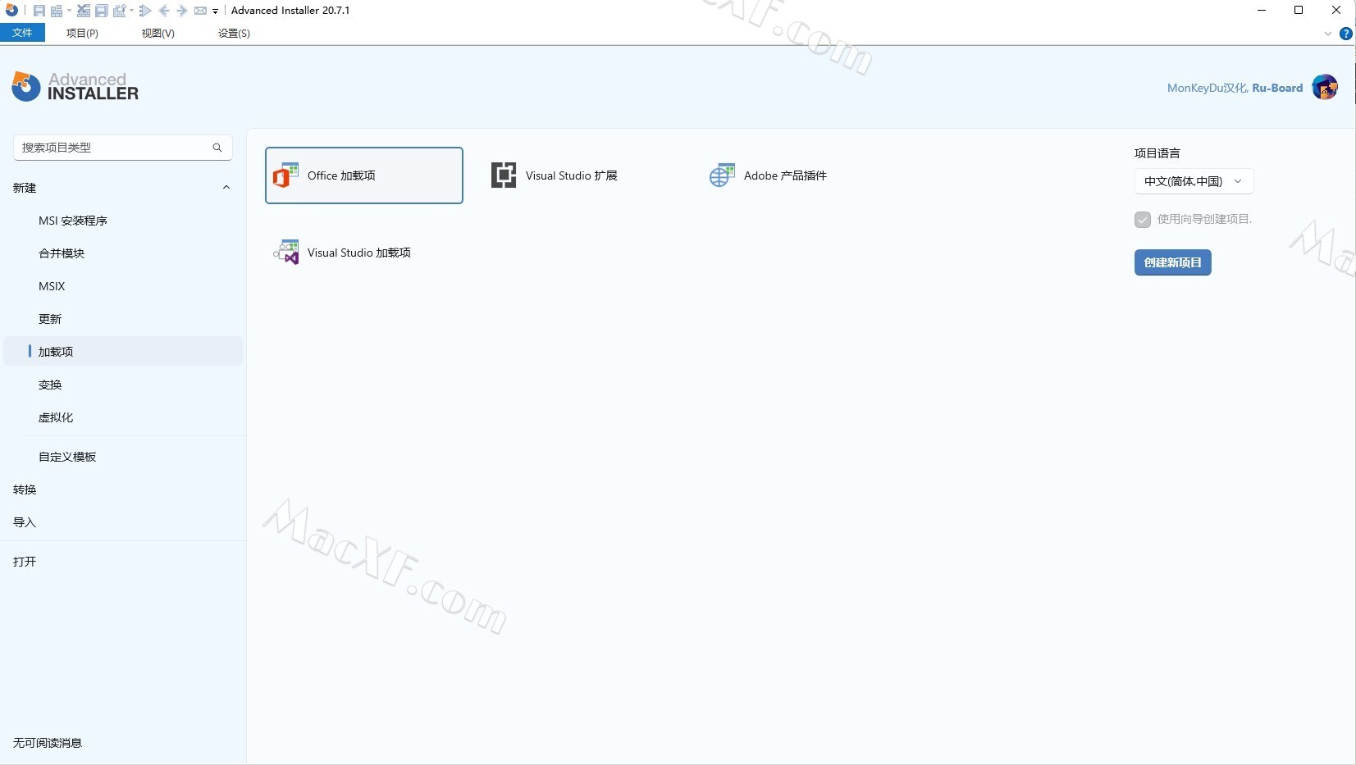
Task: Click the Advanced Installer logo
Action: [75, 86]
